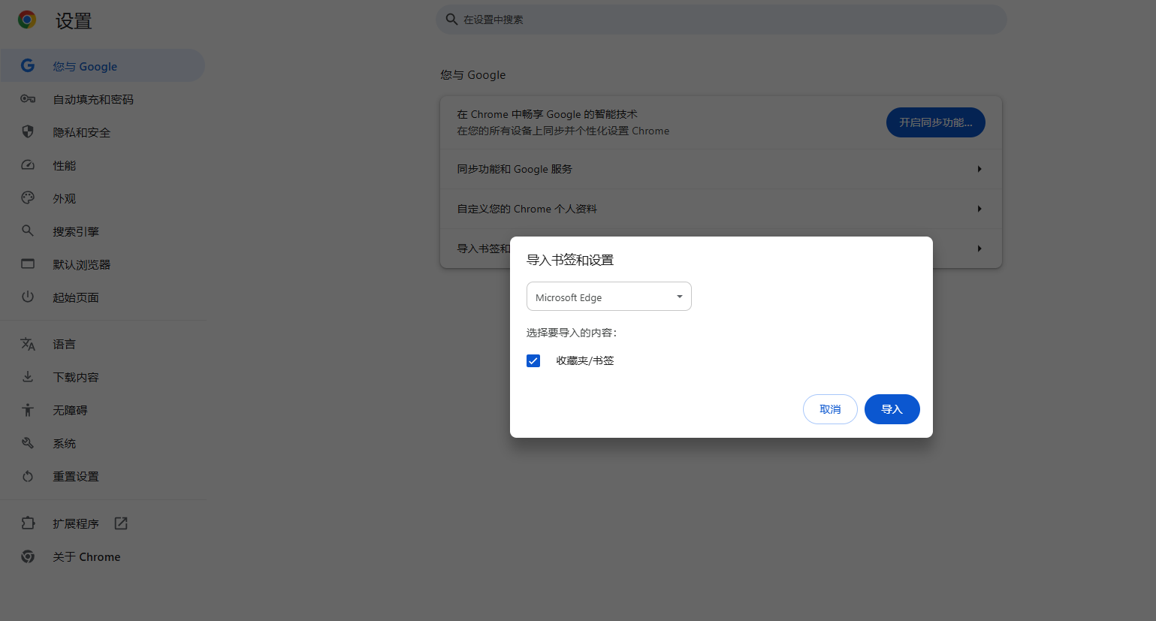Select 搜索引擎 in sidebar
This screenshot has width=1156, height=621.
pos(102,231)
